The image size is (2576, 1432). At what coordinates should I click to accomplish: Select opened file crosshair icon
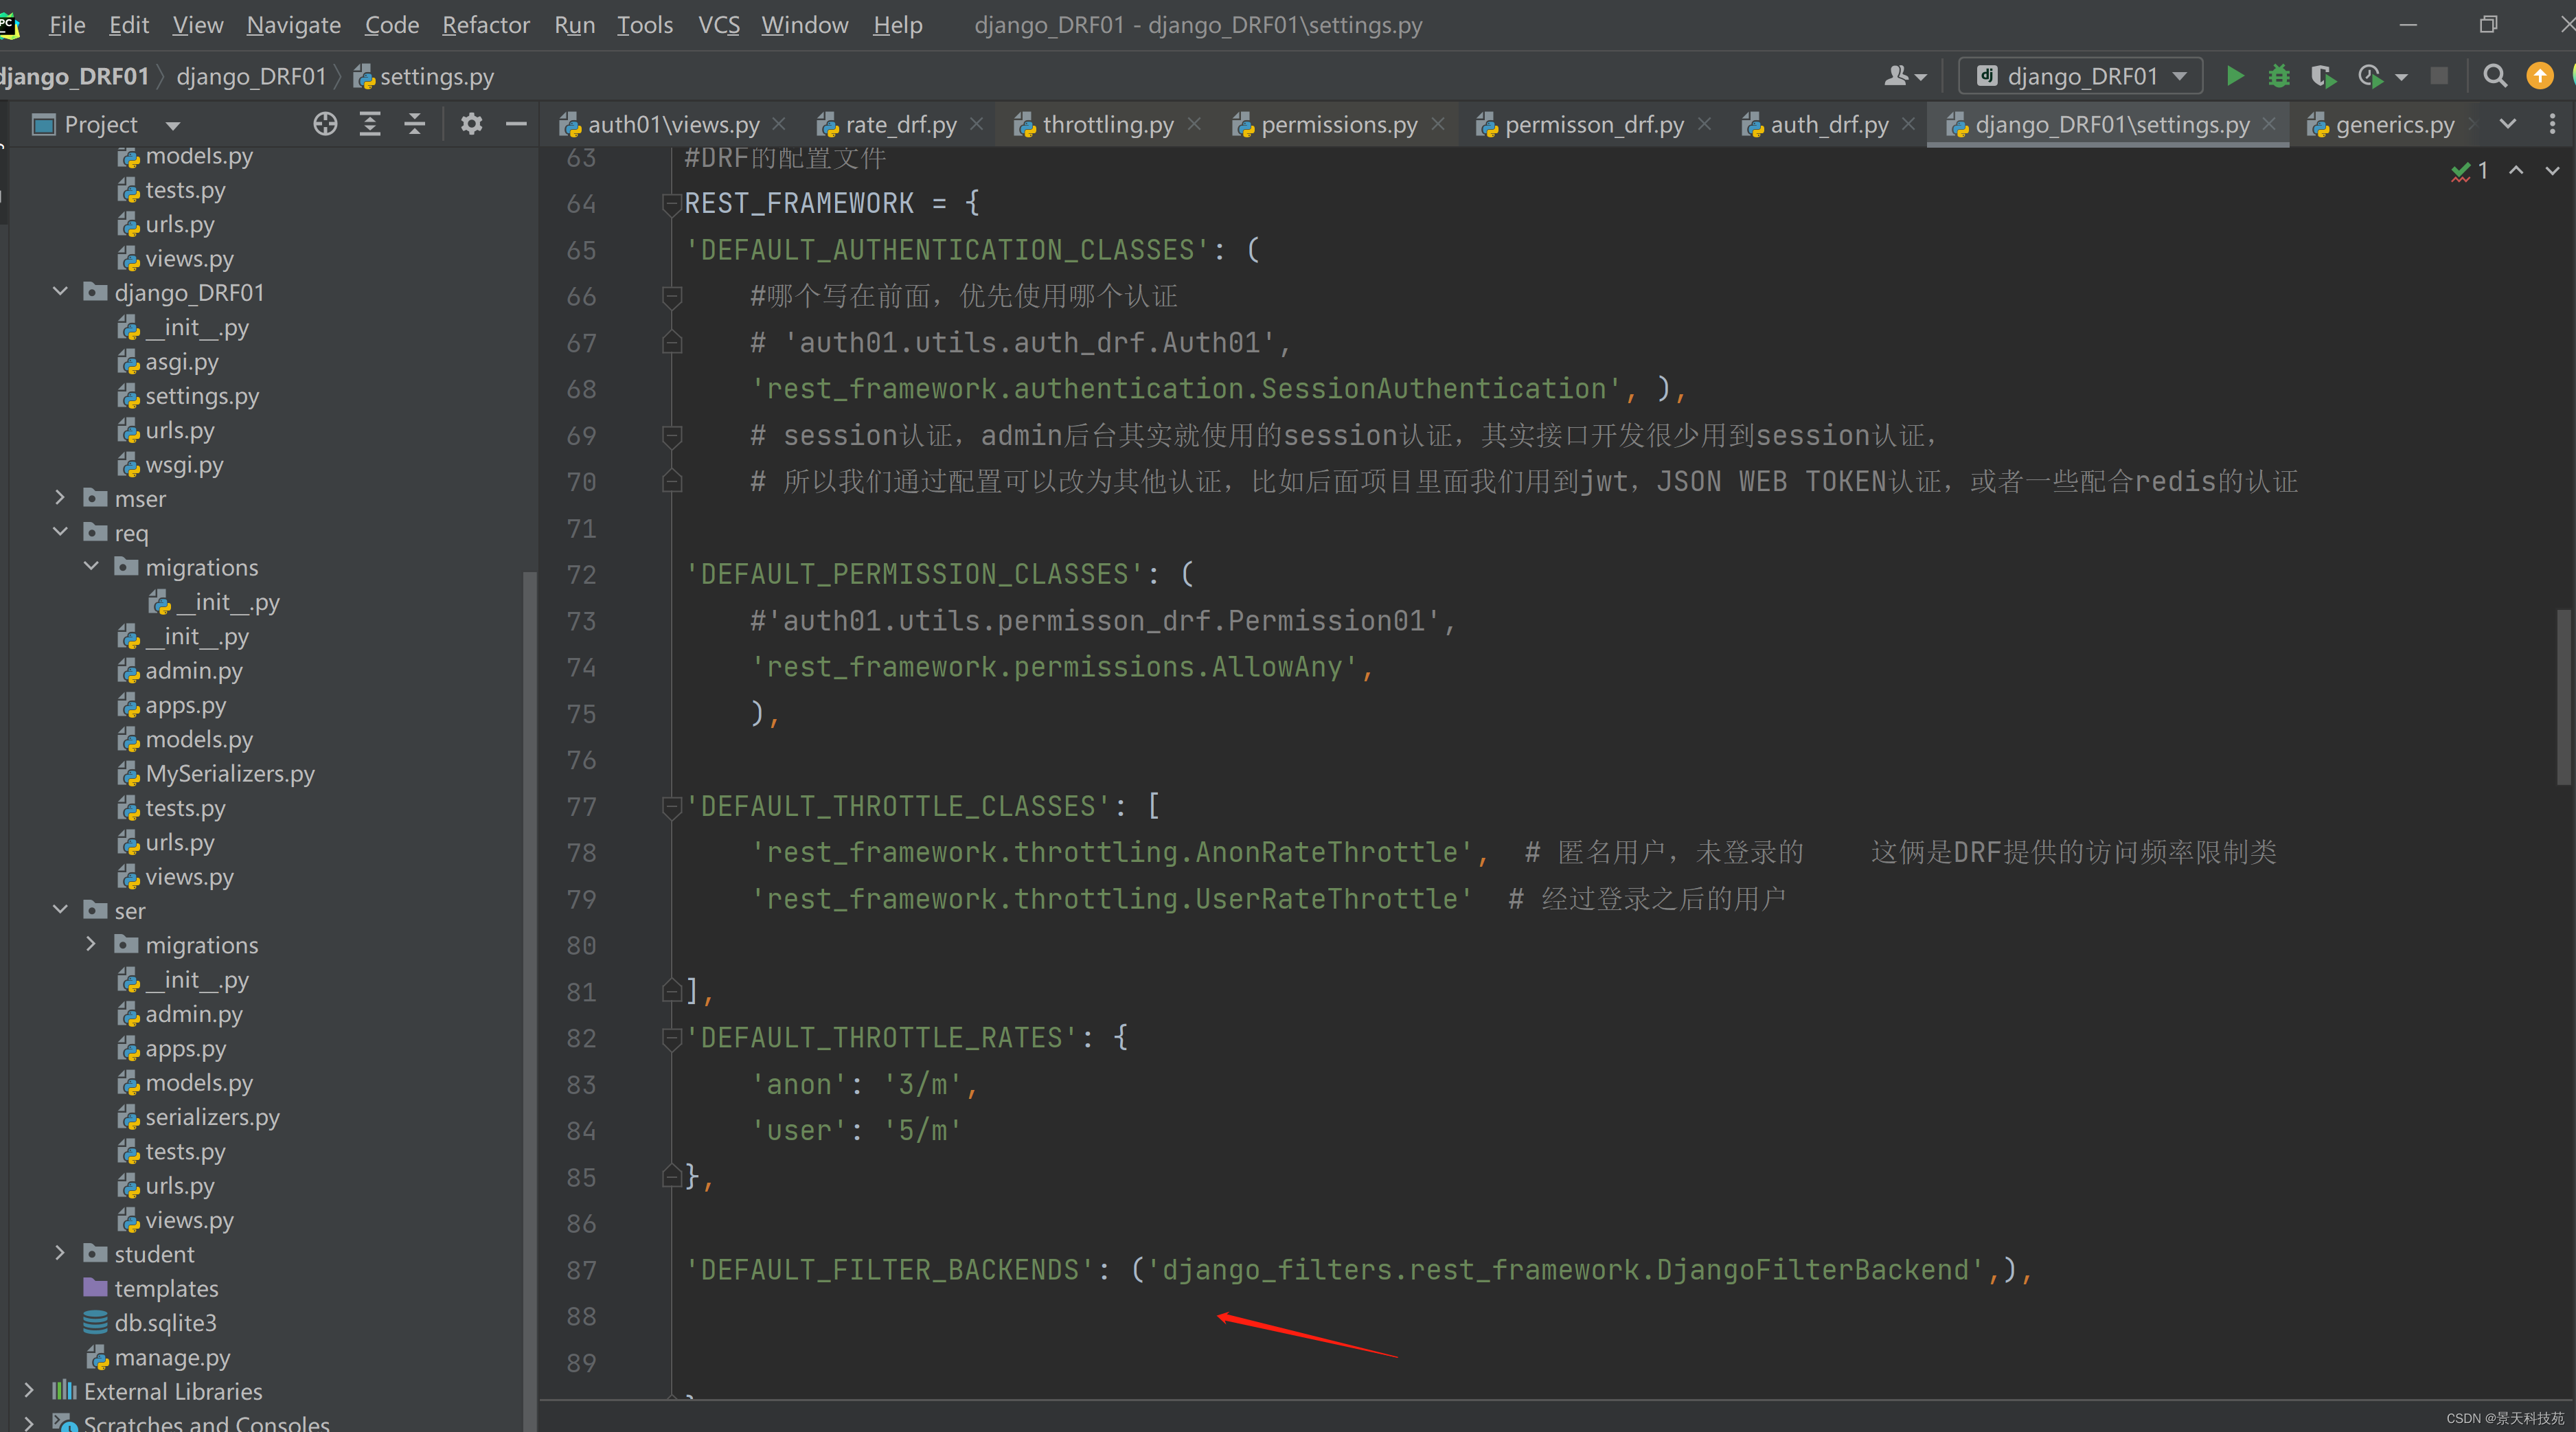325,124
